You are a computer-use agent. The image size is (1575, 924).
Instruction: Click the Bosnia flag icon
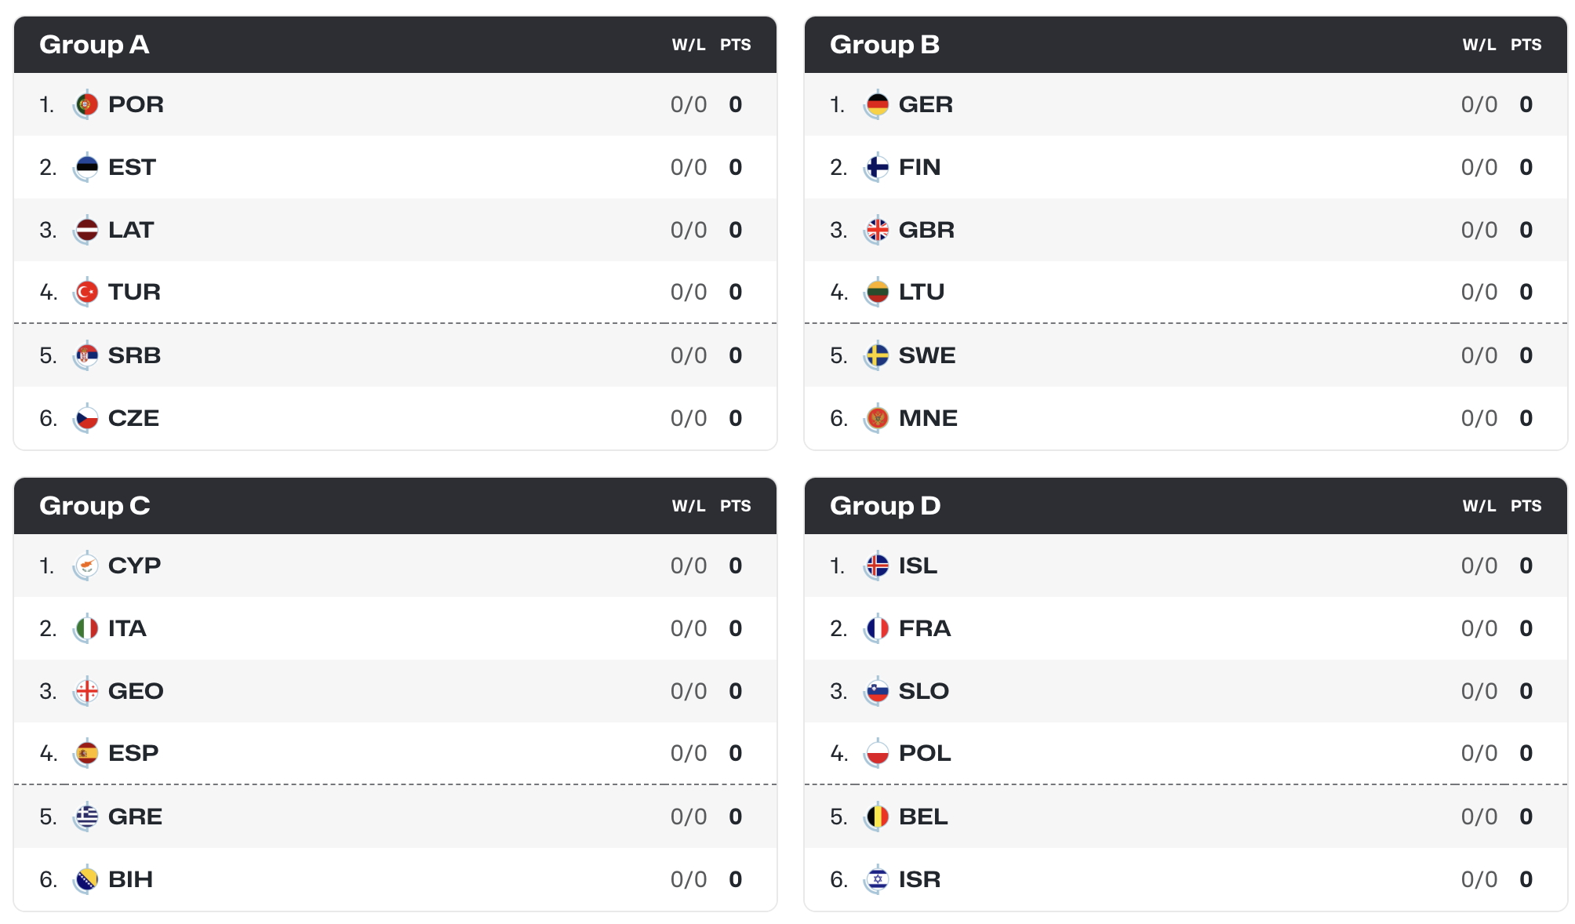click(x=86, y=879)
